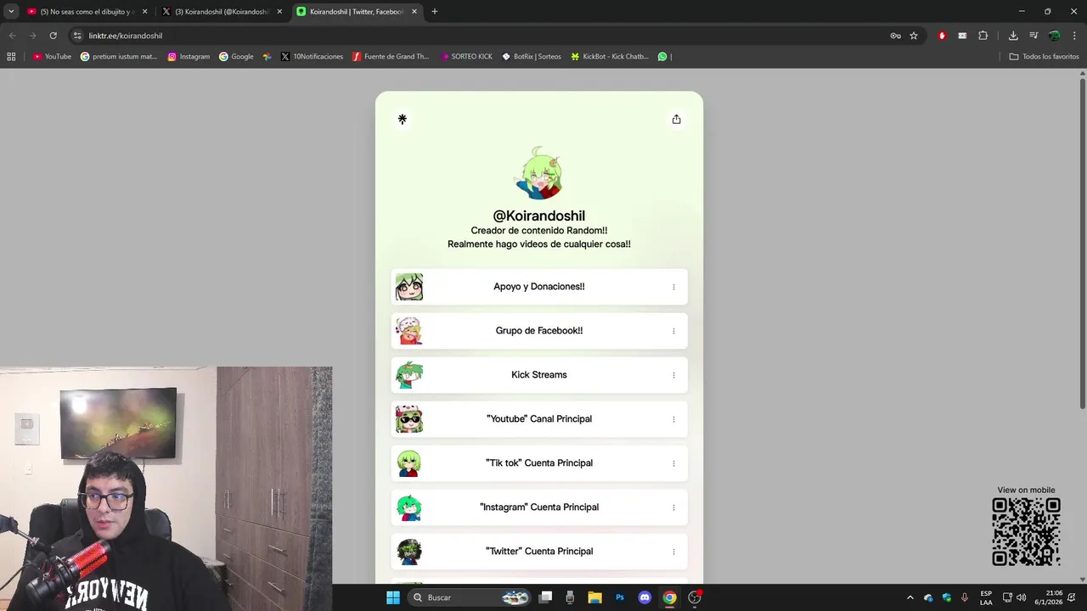Open the KickBot - Kick Chatb... bookmark

point(610,57)
